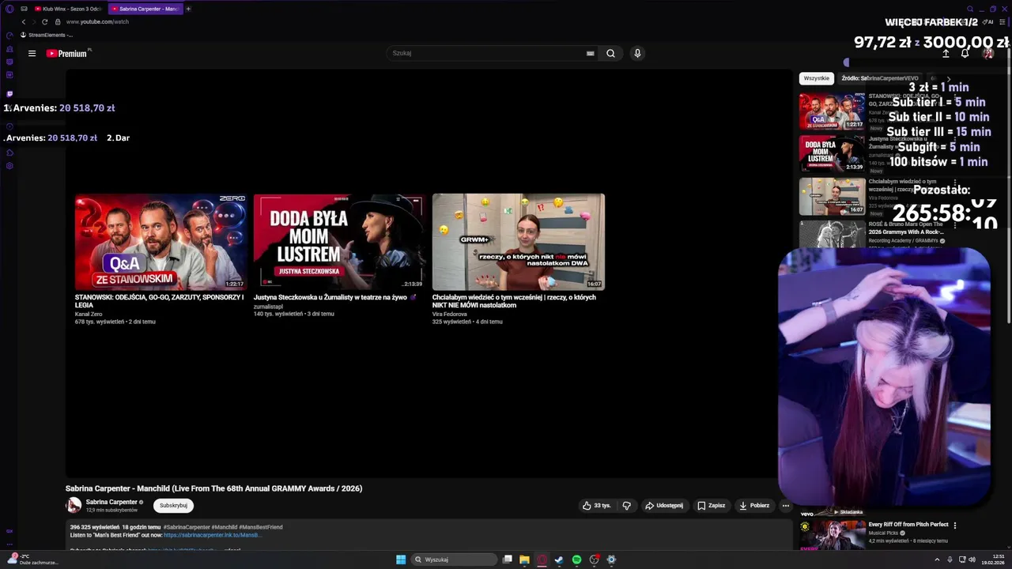Viewport: 1012px width, 569px height.
Task: Select Źródło: SabrinaCarpenterVEVO chip
Action: (x=879, y=78)
